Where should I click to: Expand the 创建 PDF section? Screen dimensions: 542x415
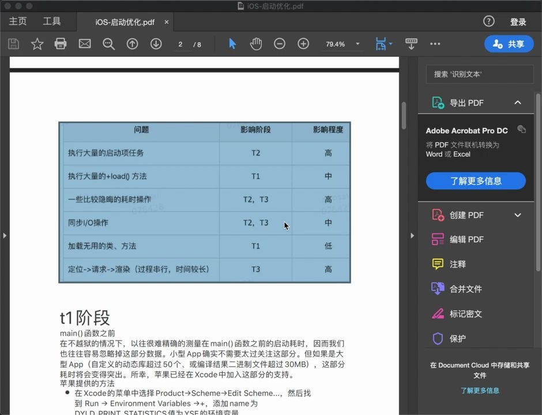pyautogui.click(x=517, y=214)
